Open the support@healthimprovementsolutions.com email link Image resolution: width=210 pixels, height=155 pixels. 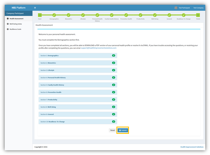pyautogui.click(x=99, y=48)
